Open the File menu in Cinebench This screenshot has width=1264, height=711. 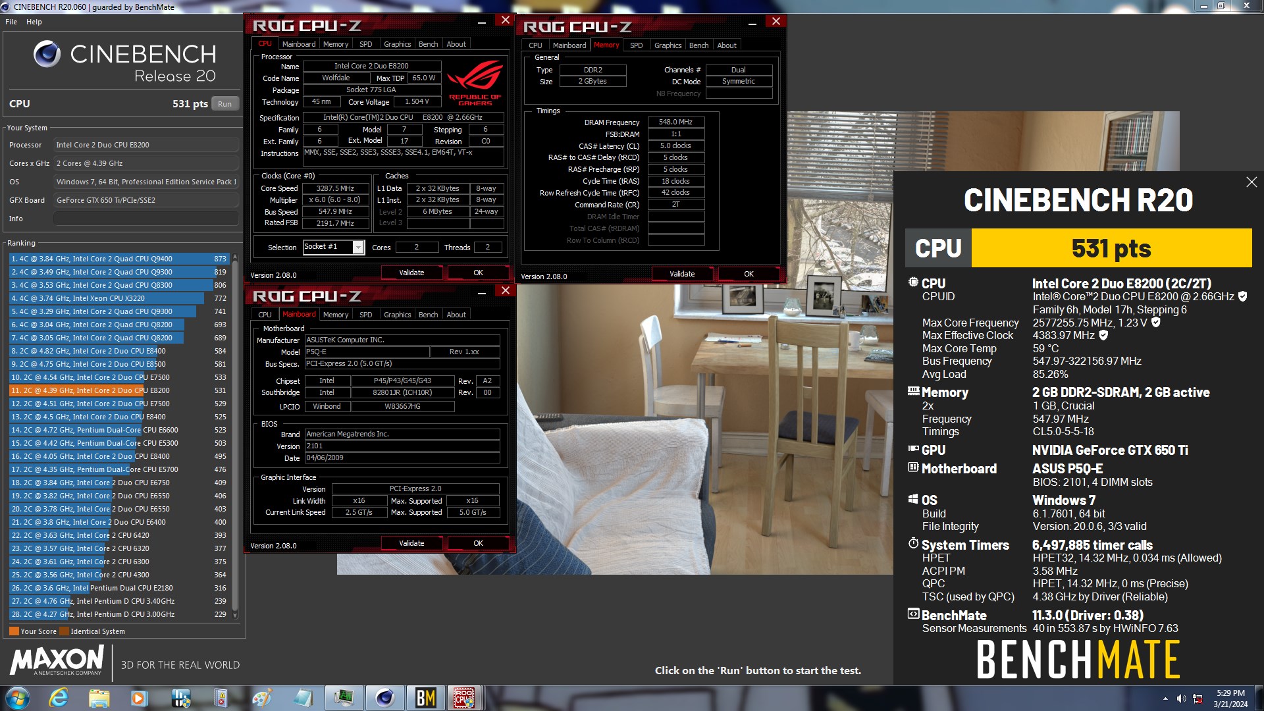pyautogui.click(x=11, y=22)
